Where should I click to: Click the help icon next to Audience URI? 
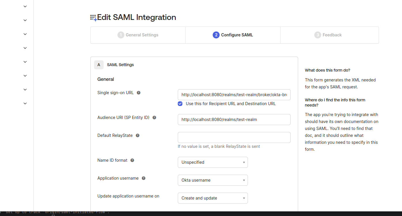tap(154, 118)
